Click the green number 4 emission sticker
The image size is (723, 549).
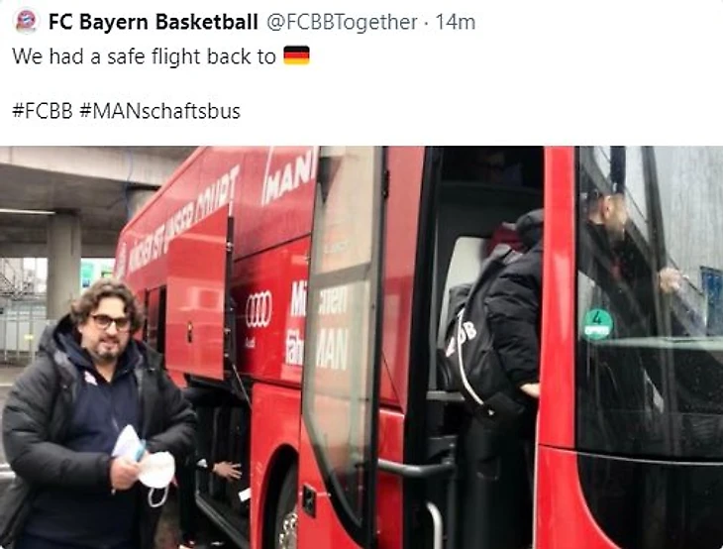click(598, 324)
